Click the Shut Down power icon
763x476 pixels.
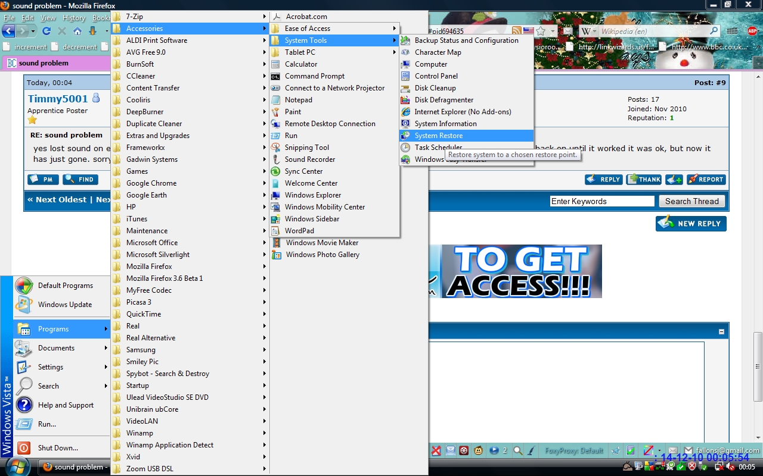tap(24, 448)
